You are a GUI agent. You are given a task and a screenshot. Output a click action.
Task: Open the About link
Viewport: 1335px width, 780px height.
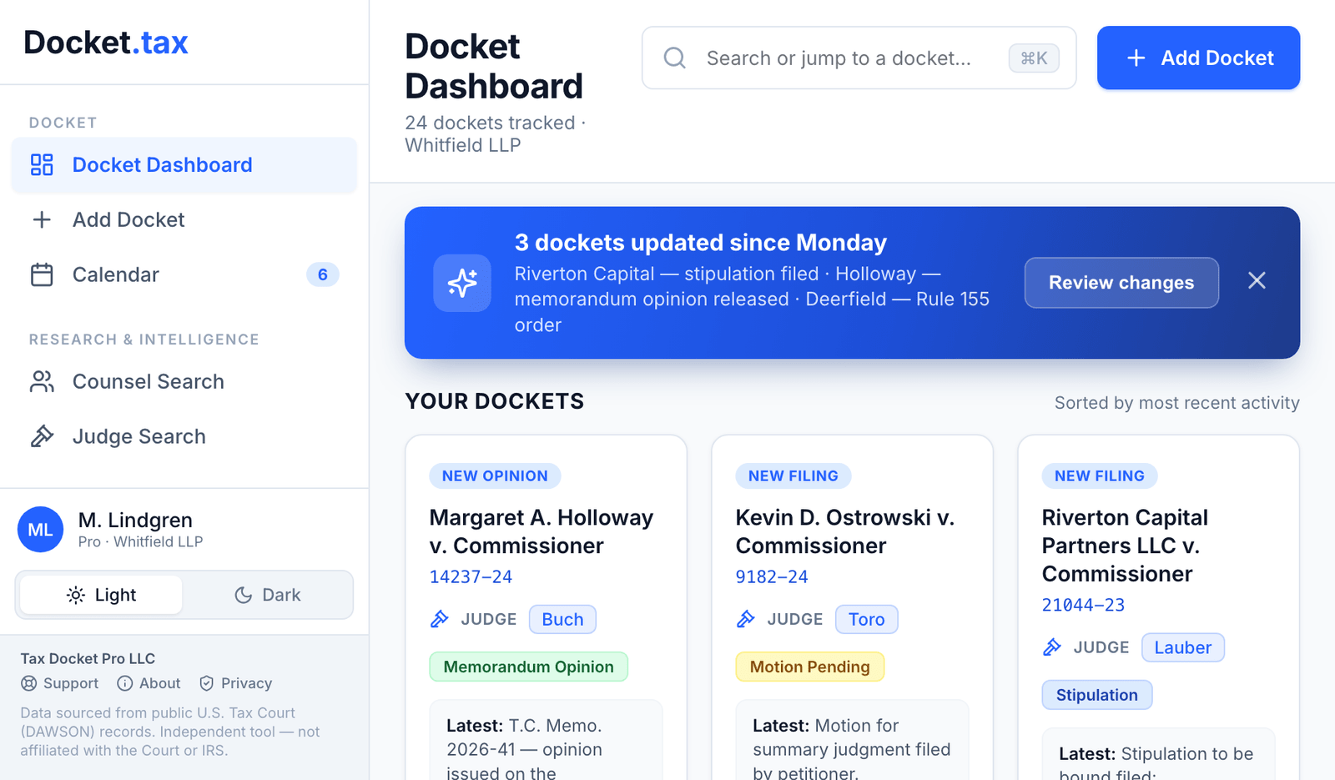click(x=149, y=684)
